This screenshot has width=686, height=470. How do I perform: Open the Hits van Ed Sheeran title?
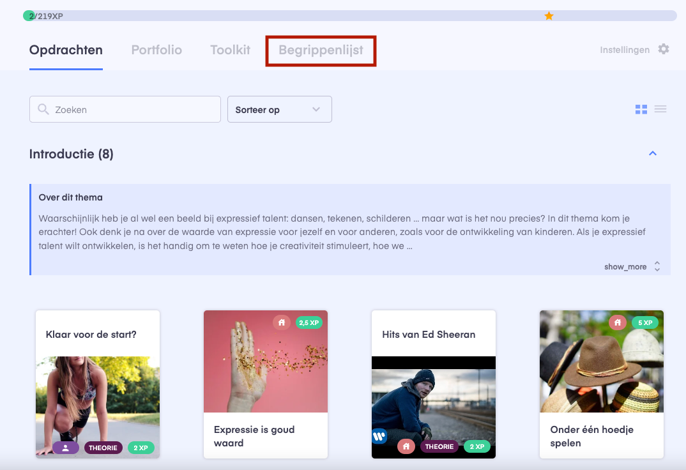tap(429, 335)
